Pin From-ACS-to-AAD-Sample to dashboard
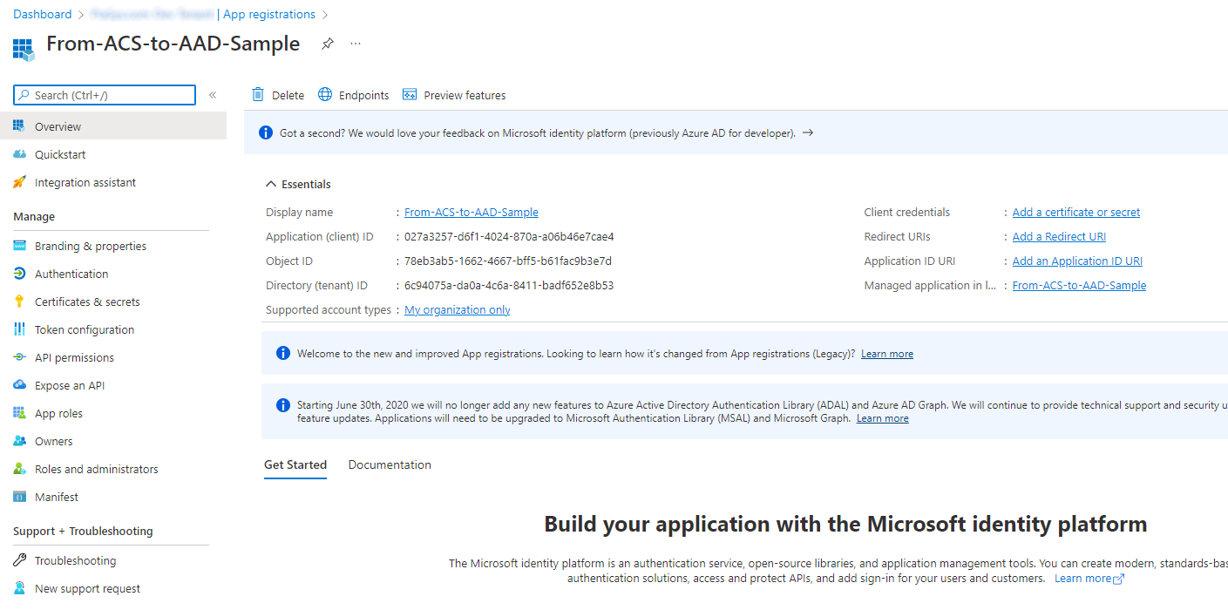Image resolution: width=1228 pixels, height=610 pixels. [x=327, y=43]
